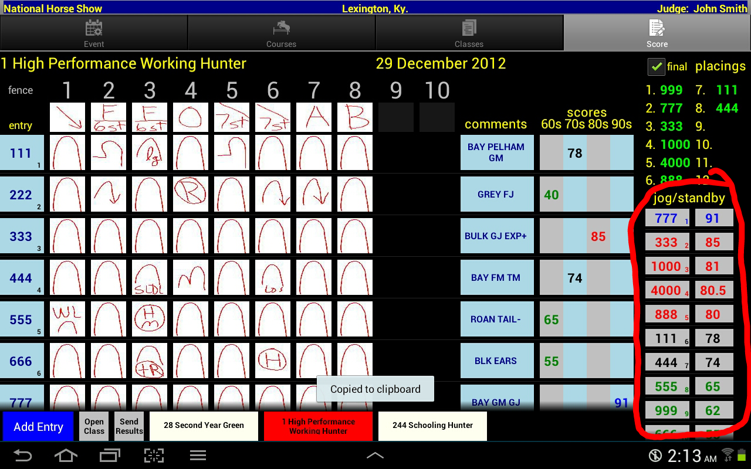Select the Score tab

pyautogui.click(x=657, y=33)
